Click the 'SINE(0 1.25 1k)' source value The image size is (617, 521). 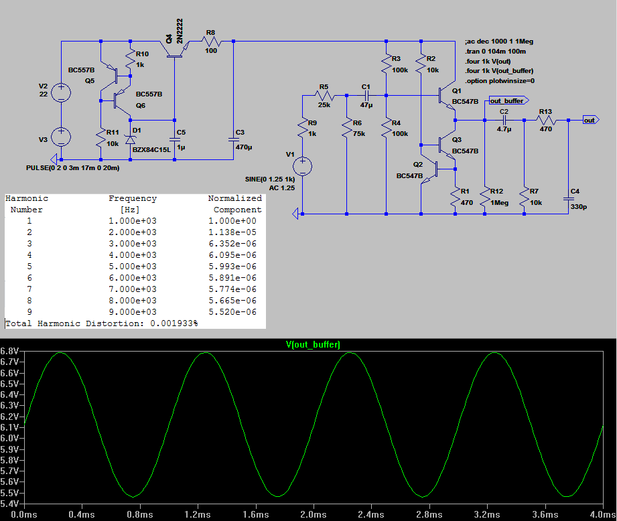[x=270, y=179]
